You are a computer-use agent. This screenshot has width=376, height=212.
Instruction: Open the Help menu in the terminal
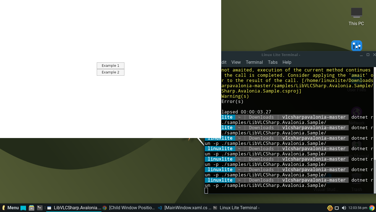tap(287, 62)
